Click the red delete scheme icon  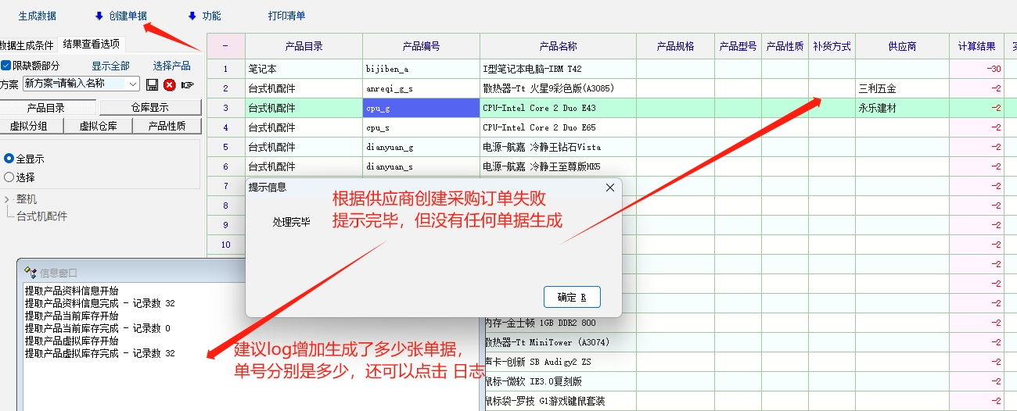pyautogui.click(x=169, y=84)
